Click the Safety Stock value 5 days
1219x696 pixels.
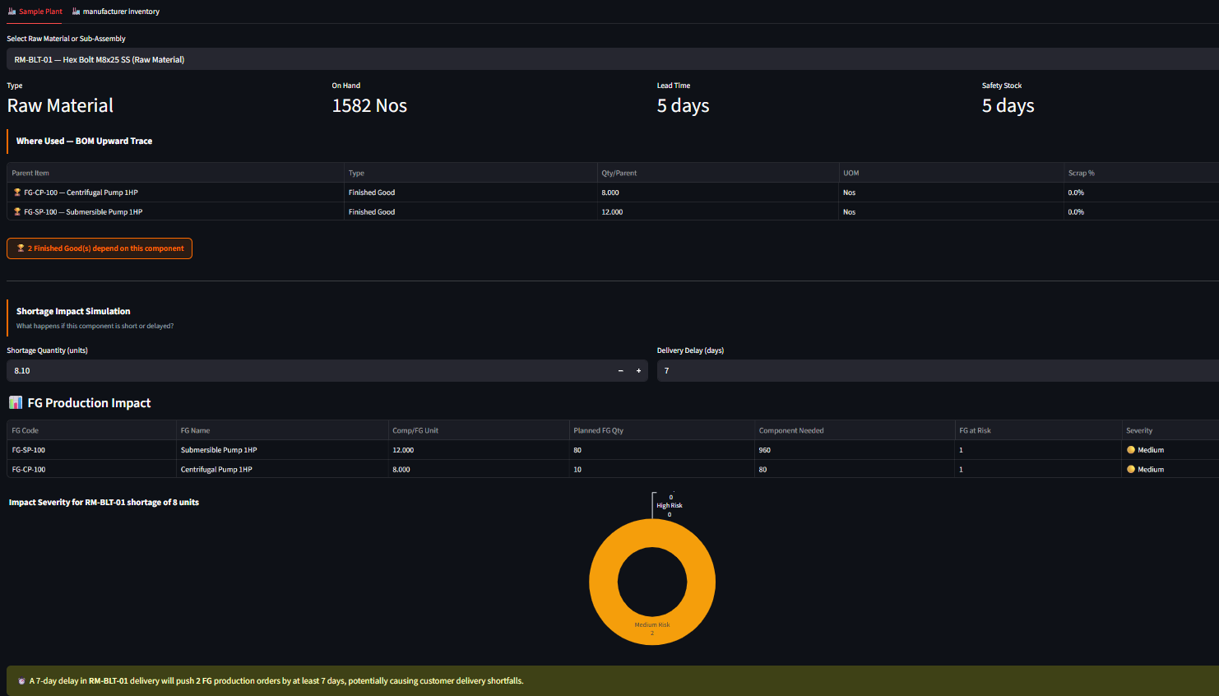point(1008,105)
